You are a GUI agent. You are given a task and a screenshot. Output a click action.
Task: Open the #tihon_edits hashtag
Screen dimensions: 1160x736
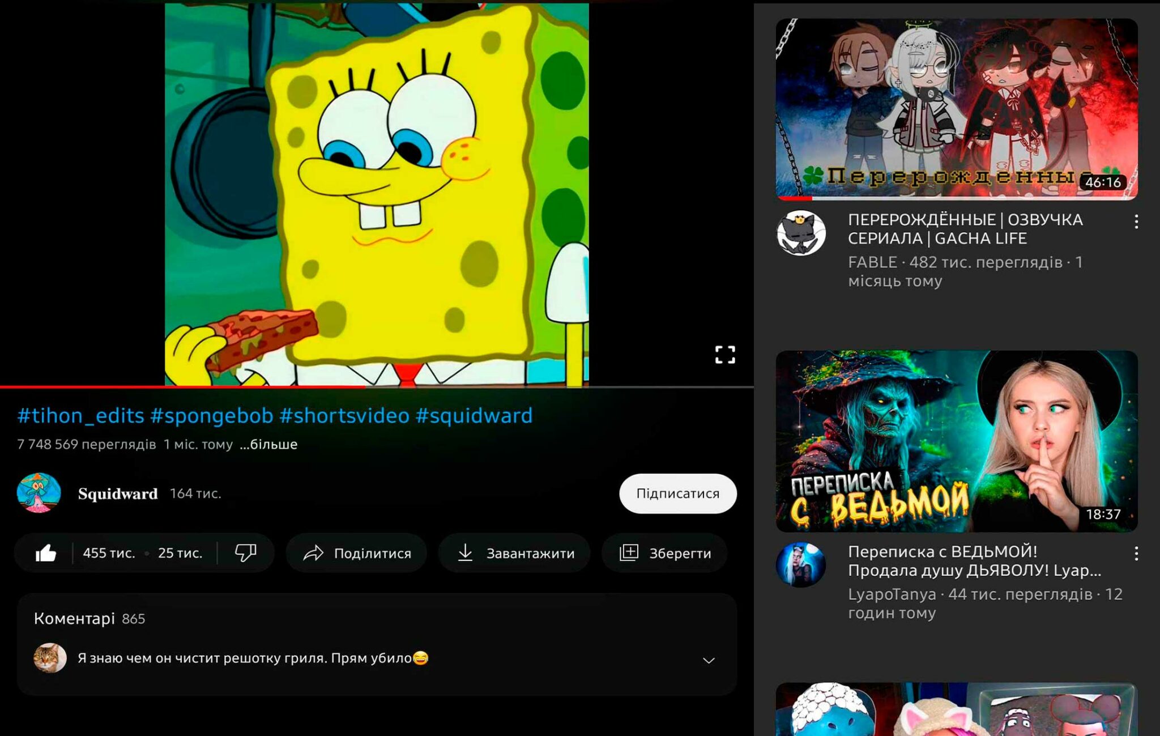[x=81, y=416]
